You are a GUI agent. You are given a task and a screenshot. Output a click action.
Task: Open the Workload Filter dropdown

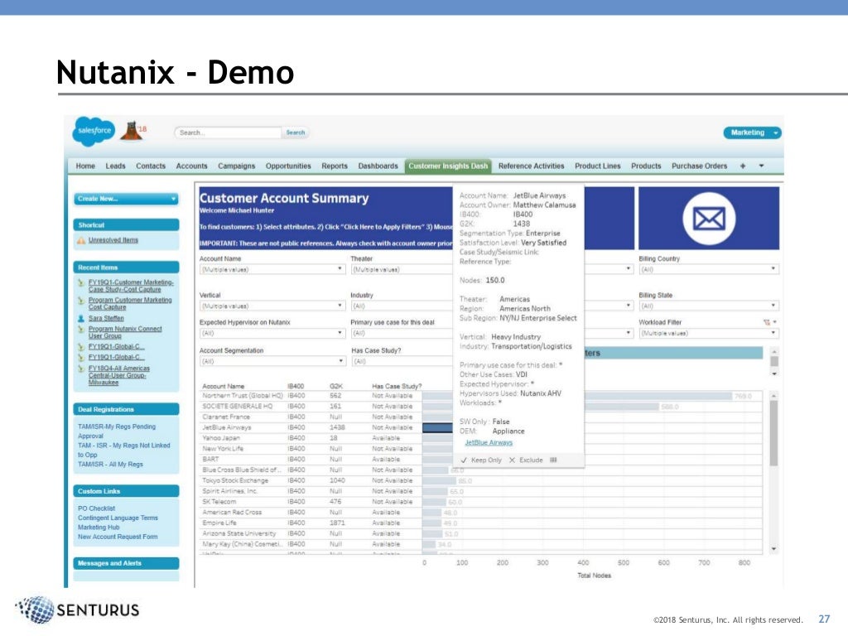(x=709, y=333)
